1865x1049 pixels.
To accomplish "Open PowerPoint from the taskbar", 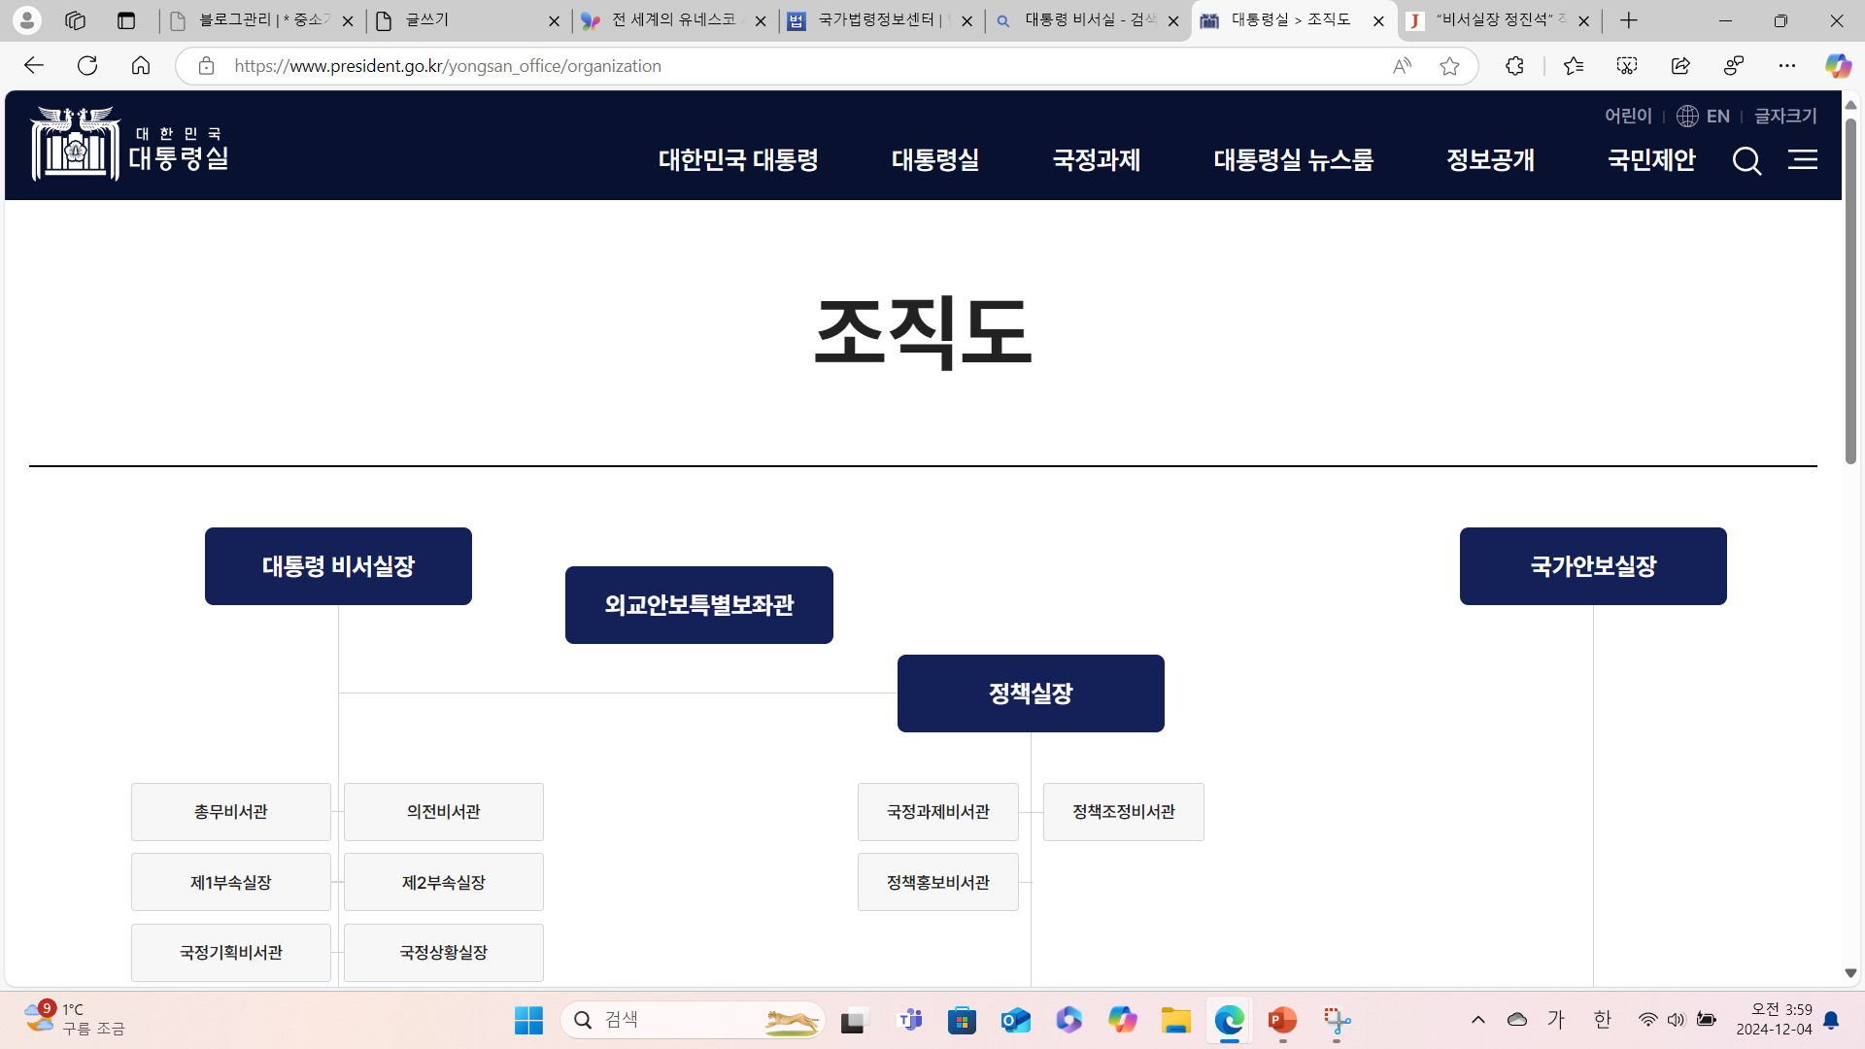I will 1282,1020.
